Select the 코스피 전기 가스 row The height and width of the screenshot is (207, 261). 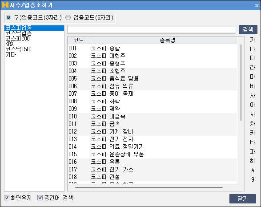pyautogui.click(x=153, y=169)
